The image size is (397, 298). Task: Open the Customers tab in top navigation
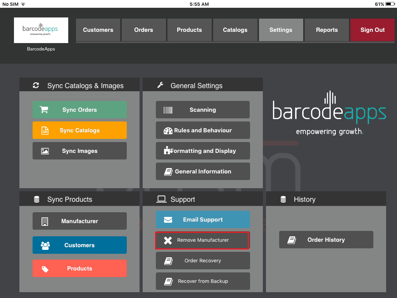click(x=98, y=30)
